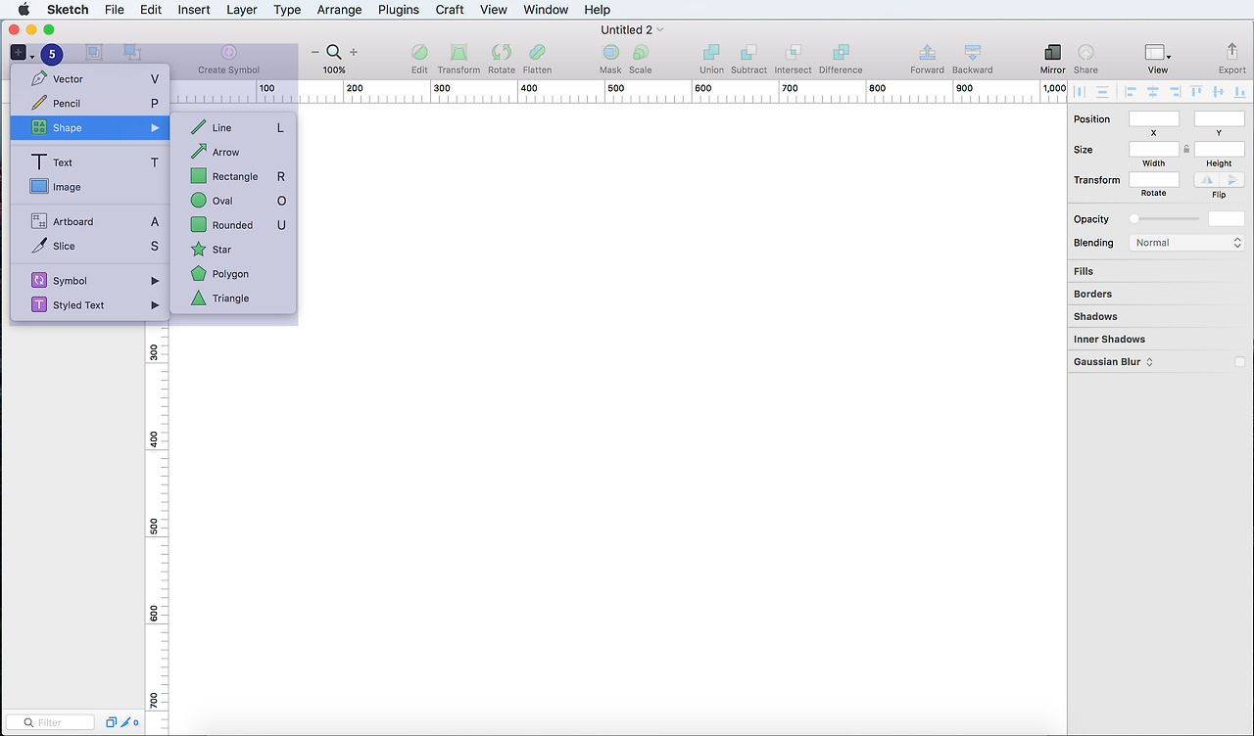This screenshot has width=1254, height=736.
Task: Click the Create Symbol toolbar icon
Action: click(228, 53)
